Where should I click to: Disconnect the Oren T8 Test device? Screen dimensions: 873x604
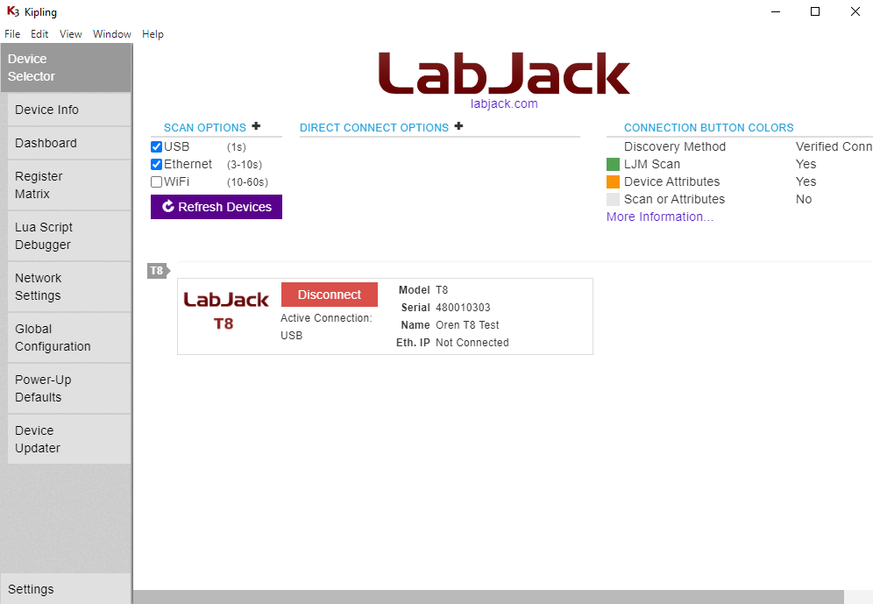[329, 294]
